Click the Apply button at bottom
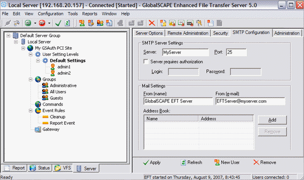The image size is (304, 180). click(x=152, y=162)
